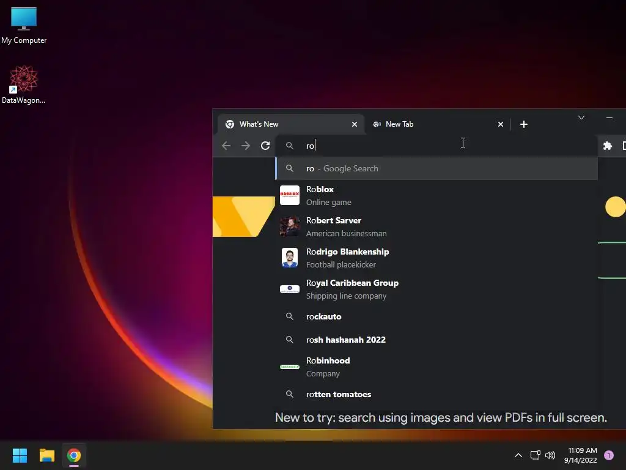Choose the Robinhood company suggestion
Screen dimensions: 626x470
436,367
